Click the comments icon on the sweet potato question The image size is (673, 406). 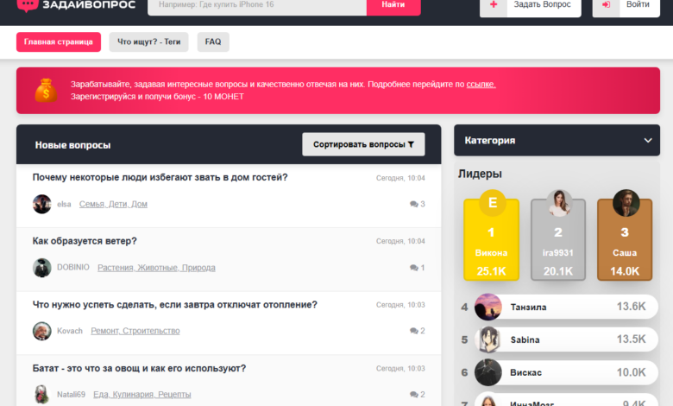tap(414, 395)
